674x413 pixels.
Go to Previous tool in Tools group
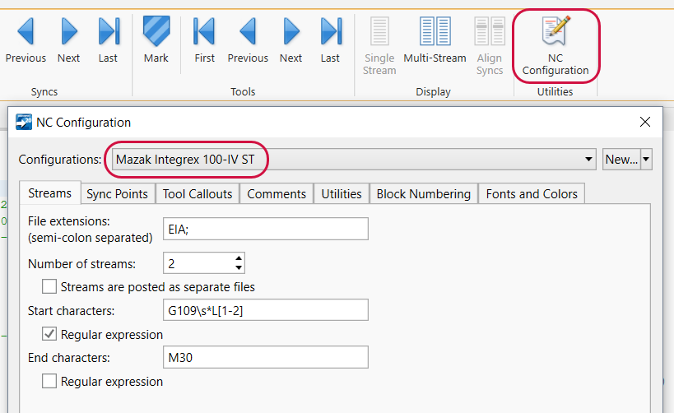point(248,40)
